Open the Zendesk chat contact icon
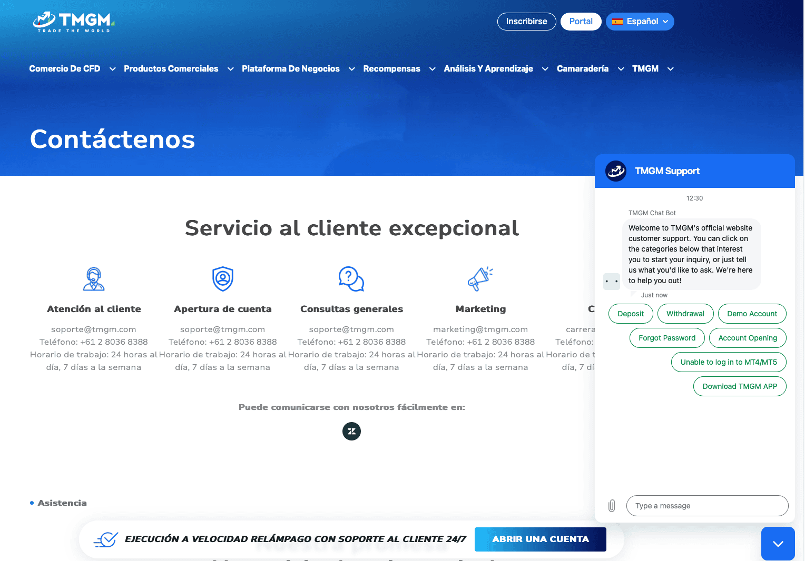Screen dimensions: 805x561 (351, 432)
